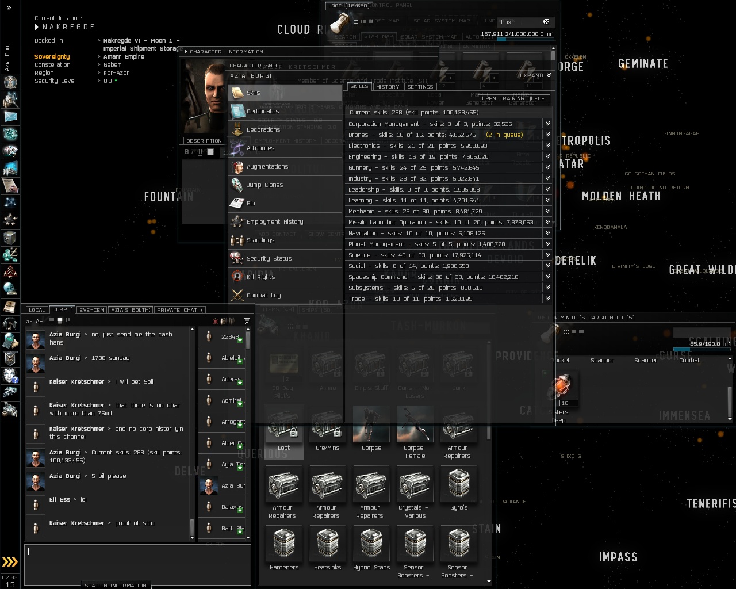
Task: Switch to the EVE-CEM chat tab
Action: click(92, 310)
